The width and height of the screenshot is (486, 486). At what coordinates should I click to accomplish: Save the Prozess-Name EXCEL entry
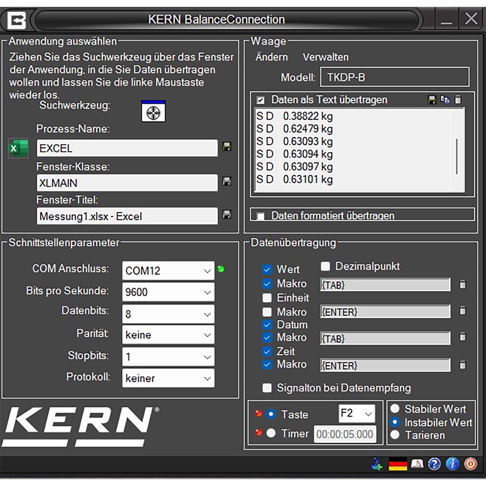pyautogui.click(x=227, y=147)
